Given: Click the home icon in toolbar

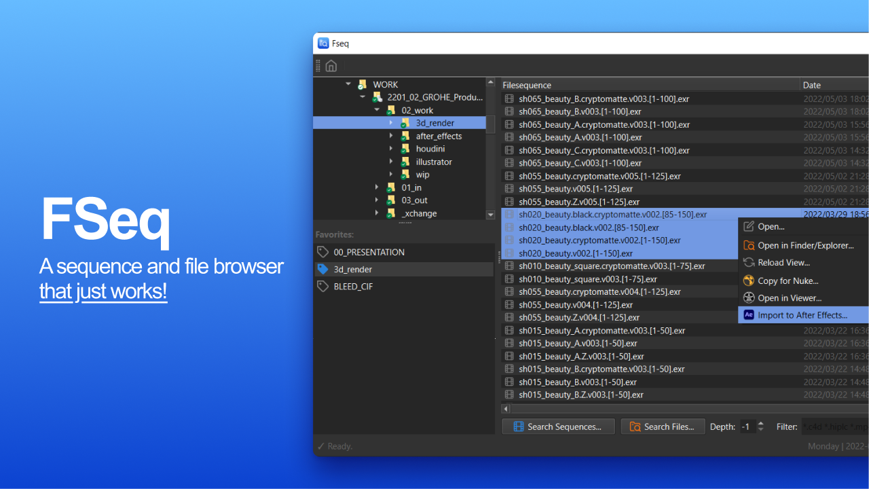Looking at the screenshot, I should [x=331, y=66].
